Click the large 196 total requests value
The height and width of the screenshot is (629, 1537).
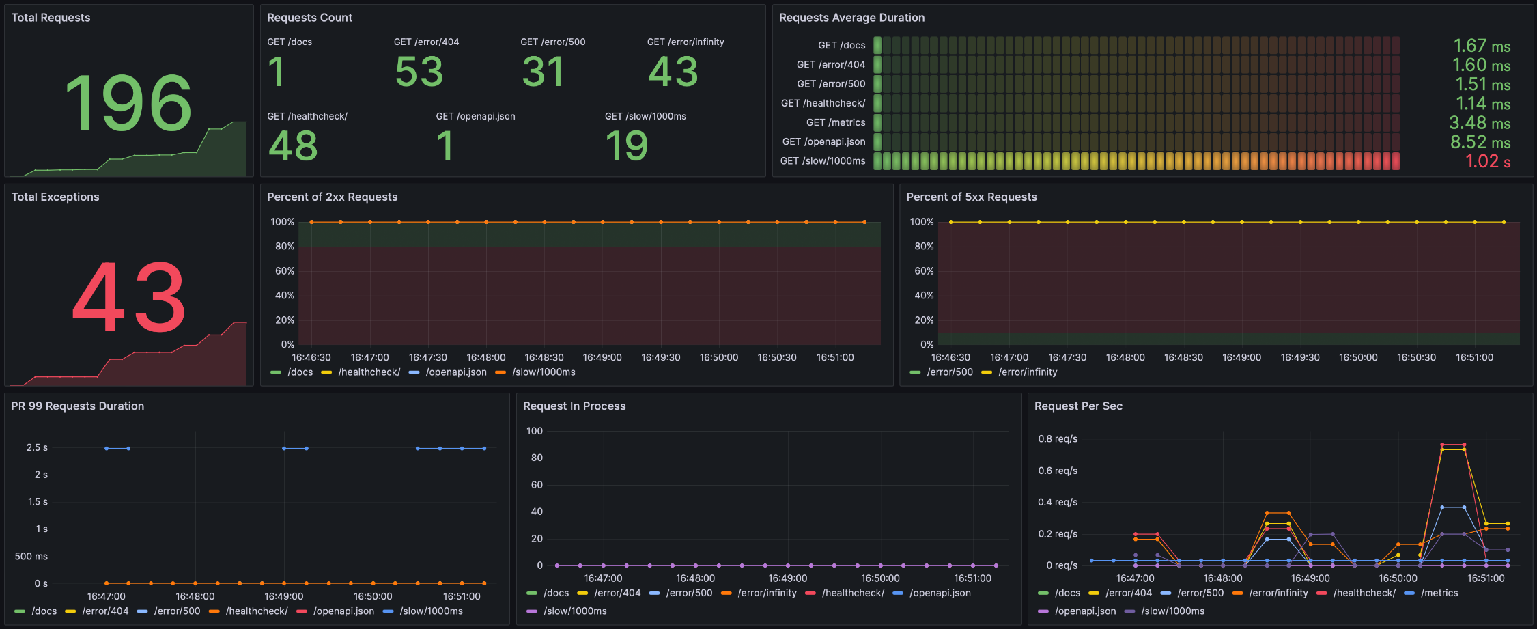click(x=128, y=104)
